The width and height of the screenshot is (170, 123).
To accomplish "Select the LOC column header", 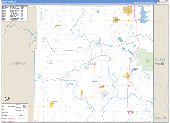I will coord(23,7).
